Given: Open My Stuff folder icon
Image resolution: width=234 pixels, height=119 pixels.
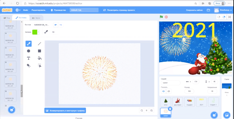Looking at the screenshot, I should point(208,10).
